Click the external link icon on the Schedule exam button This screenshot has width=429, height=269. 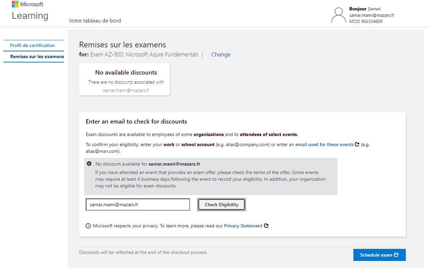click(397, 255)
